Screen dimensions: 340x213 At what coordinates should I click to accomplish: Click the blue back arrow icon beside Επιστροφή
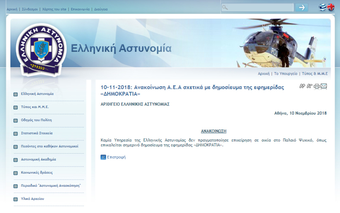point(103,157)
